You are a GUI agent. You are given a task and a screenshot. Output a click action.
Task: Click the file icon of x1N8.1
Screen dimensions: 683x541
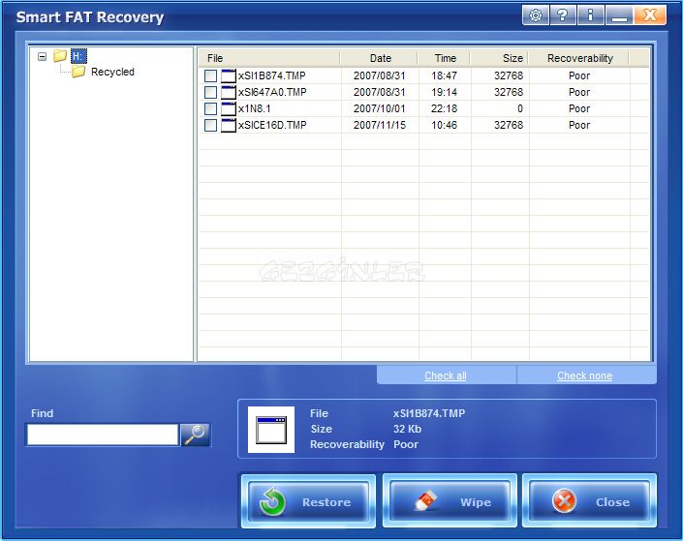point(229,108)
